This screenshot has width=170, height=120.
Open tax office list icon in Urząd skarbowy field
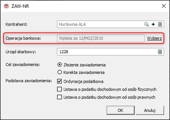pos(160,52)
